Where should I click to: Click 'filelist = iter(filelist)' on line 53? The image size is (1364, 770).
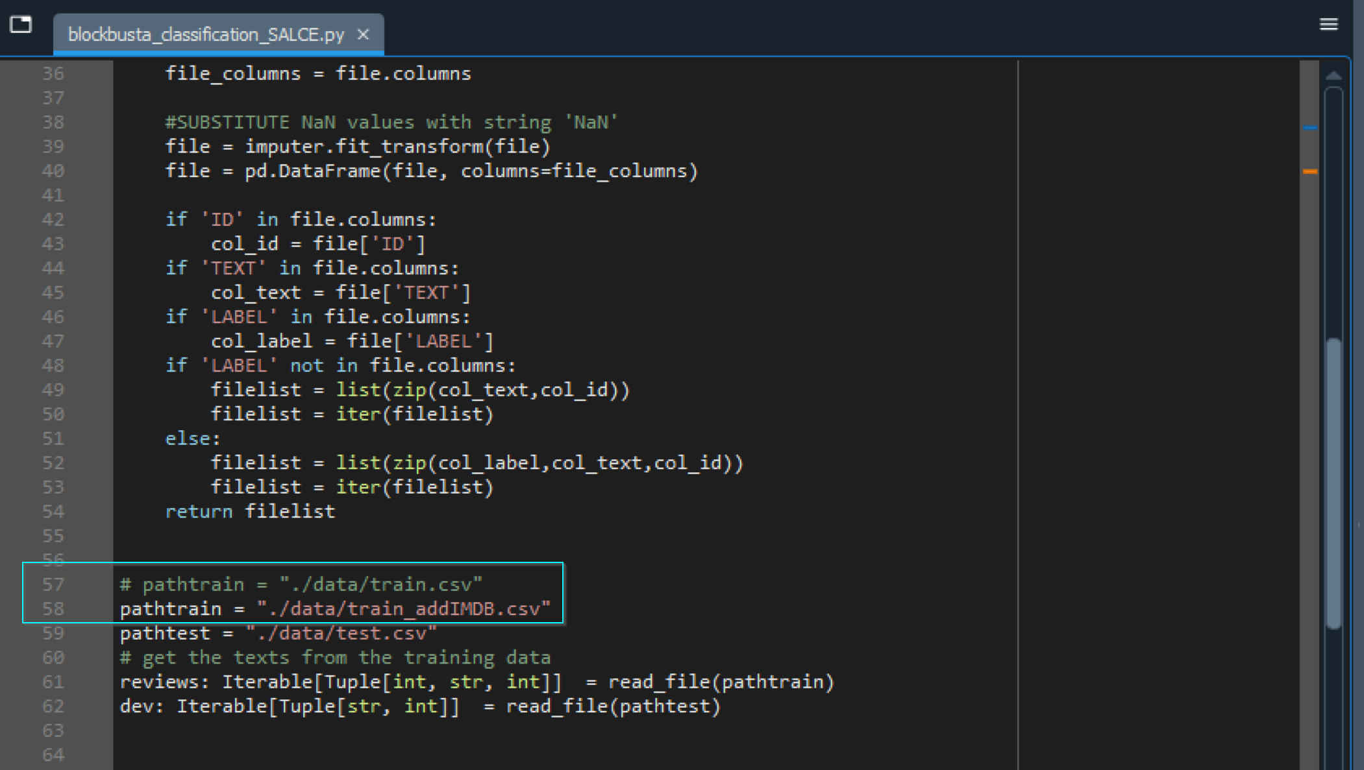pyautogui.click(x=352, y=487)
